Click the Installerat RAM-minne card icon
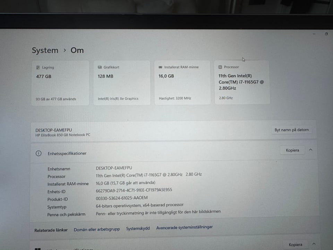Viewport: 333px width, 250px height. (x=160, y=67)
